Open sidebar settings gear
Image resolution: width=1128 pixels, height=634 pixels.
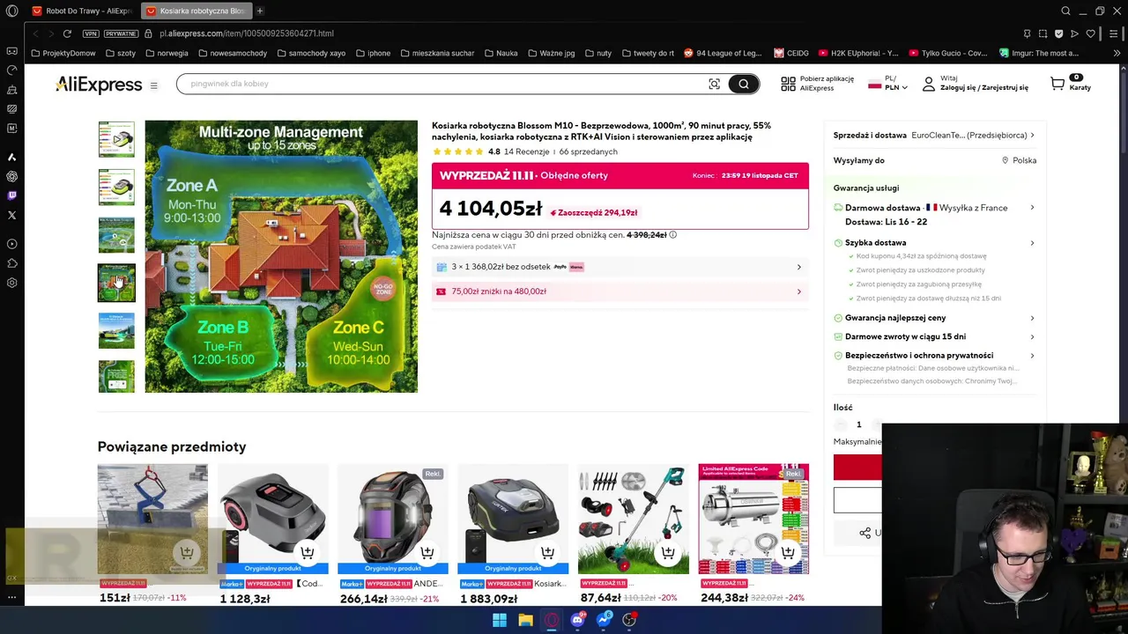[x=11, y=283]
